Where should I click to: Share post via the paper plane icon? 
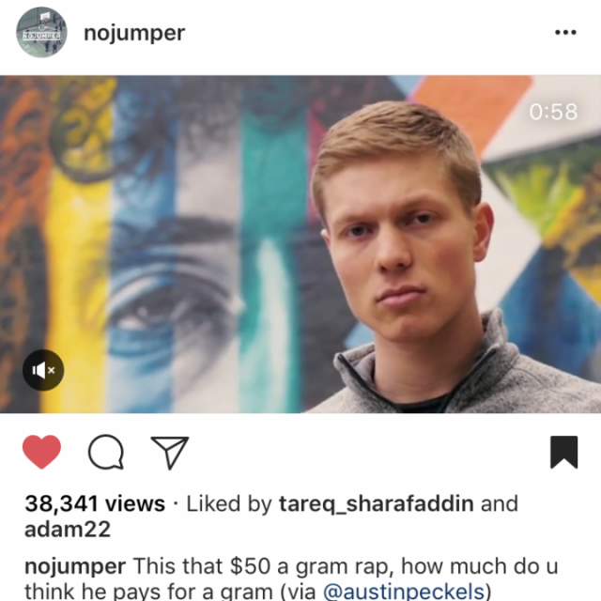170,453
